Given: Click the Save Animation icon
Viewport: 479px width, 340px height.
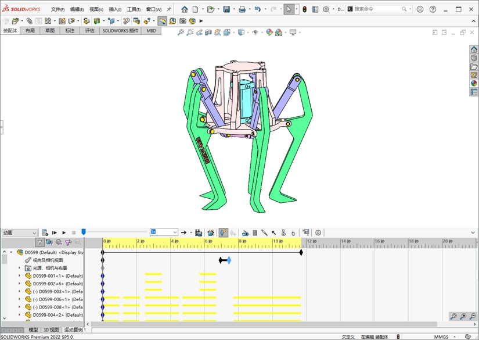Looking at the screenshot, I should pyautogui.click(x=199, y=232).
